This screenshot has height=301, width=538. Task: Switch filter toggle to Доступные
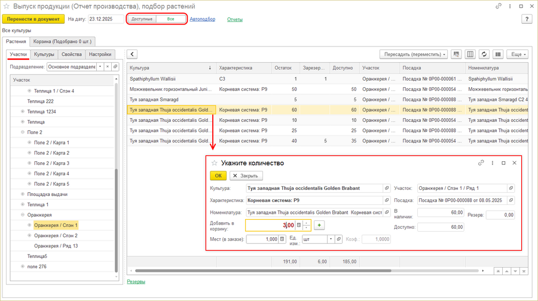(x=142, y=19)
